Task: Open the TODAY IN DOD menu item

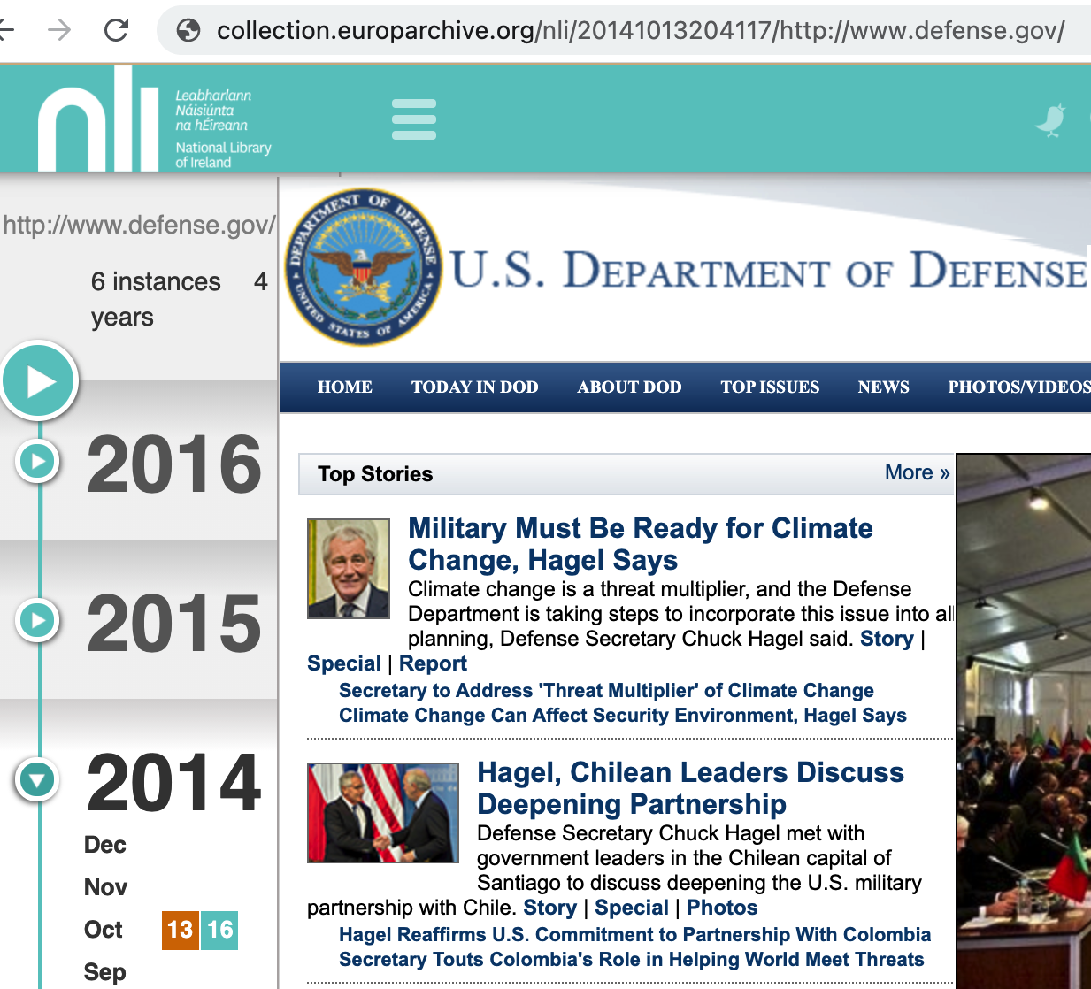Action: tap(475, 387)
